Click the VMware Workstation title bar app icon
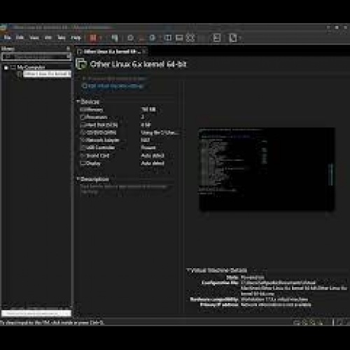The width and height of the screenshot is (350, 350). pyautogui.click(x=3, y=27)
